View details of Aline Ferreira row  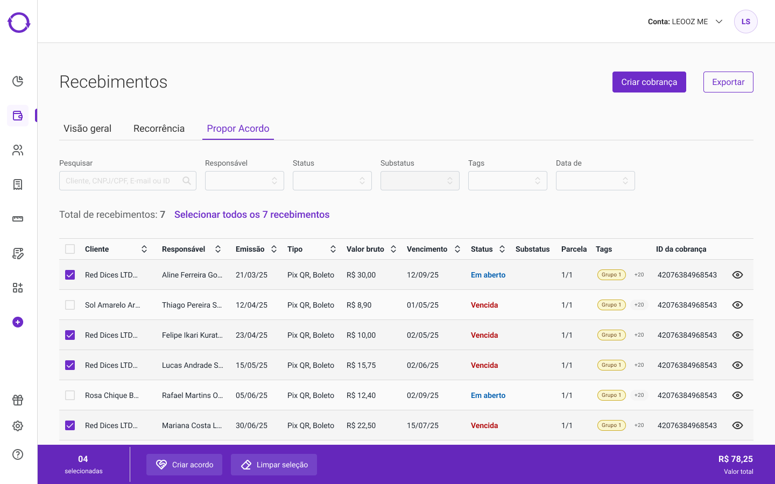pos(738,275)
